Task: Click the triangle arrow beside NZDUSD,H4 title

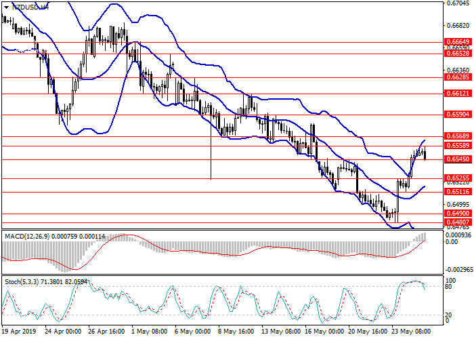Action: click(x=6, y=7)
